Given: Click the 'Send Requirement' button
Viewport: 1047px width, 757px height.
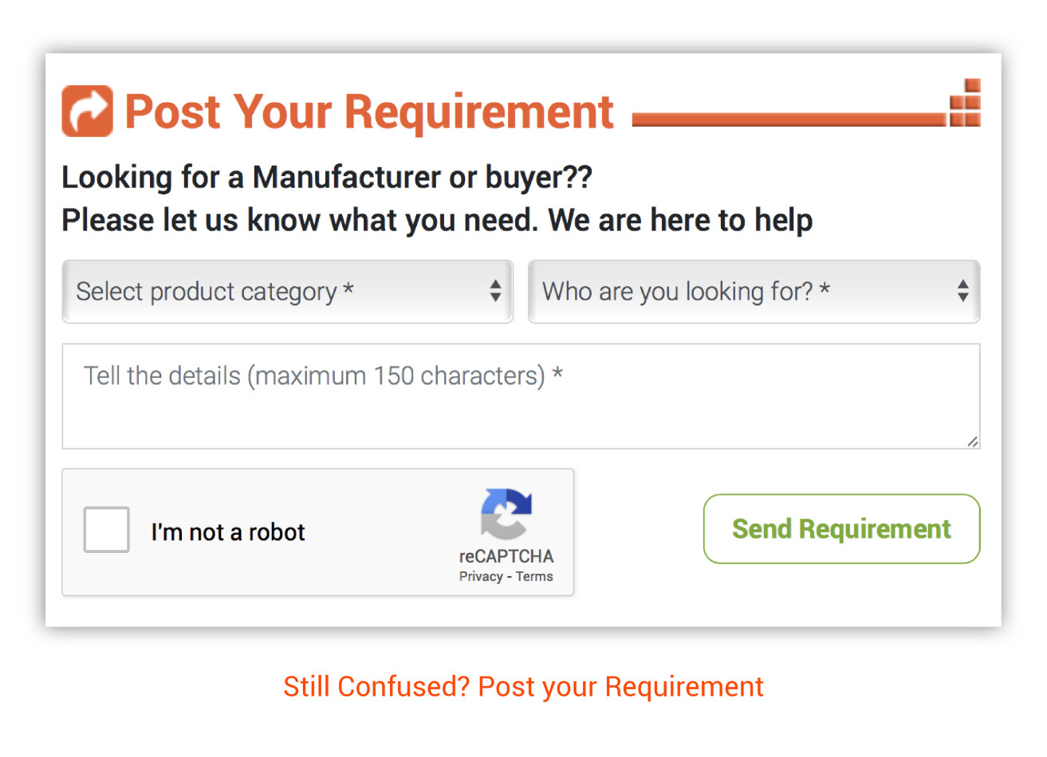Looking at the screenshot, I should click(x=841, y=529).
